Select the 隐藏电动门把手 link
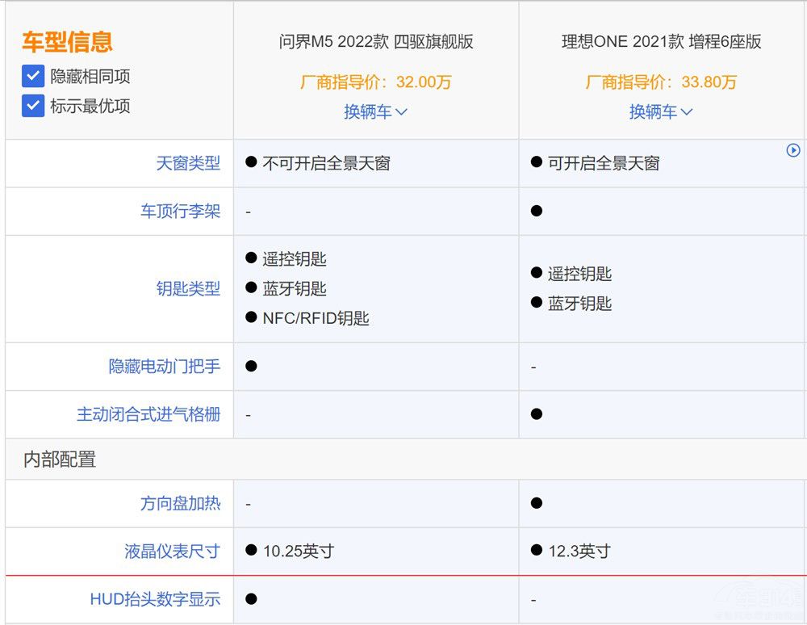Screen dimensions: 807x625 (164, 367)
